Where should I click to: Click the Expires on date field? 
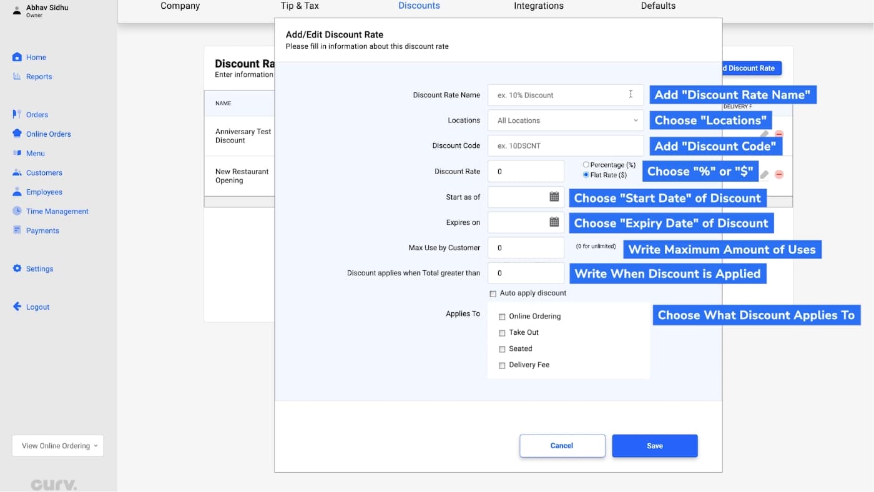(x=526, y=222)
